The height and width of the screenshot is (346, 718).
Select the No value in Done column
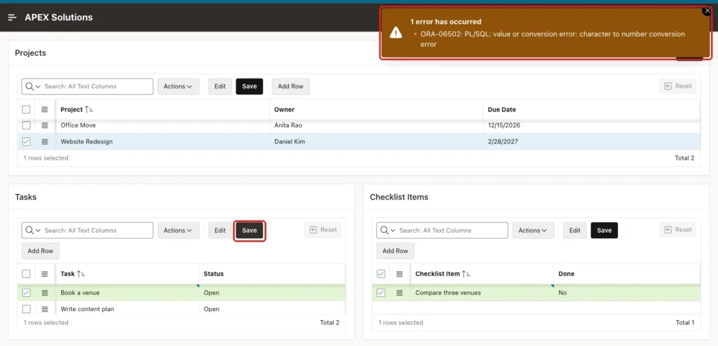click(x=627, y=293)
